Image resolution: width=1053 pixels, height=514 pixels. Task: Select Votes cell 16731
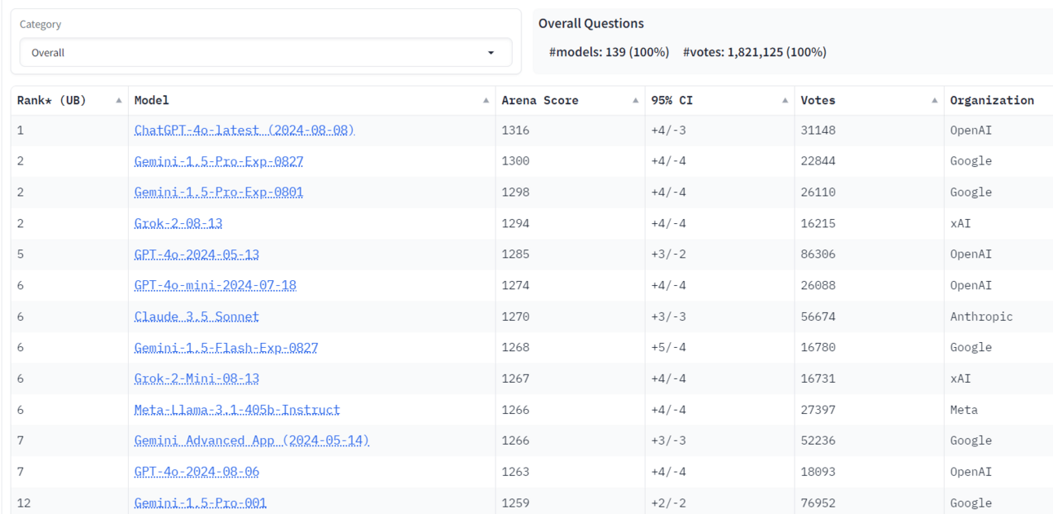tap(869, 379)
